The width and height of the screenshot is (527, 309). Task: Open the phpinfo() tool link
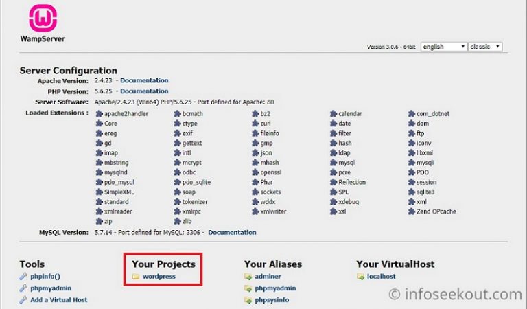(x=45, y=277)
